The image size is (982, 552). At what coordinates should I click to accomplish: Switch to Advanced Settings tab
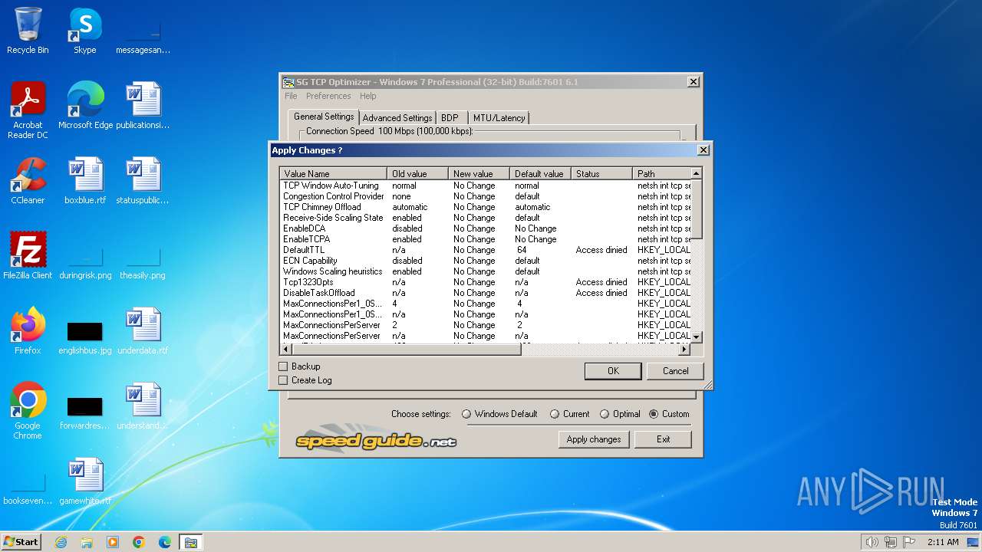pyautogui.click(x=397, y=118)
